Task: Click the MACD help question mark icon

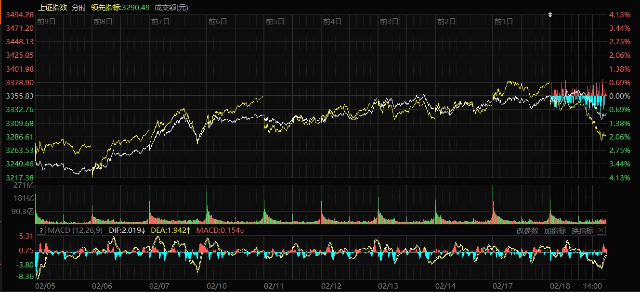Action: 41,230
